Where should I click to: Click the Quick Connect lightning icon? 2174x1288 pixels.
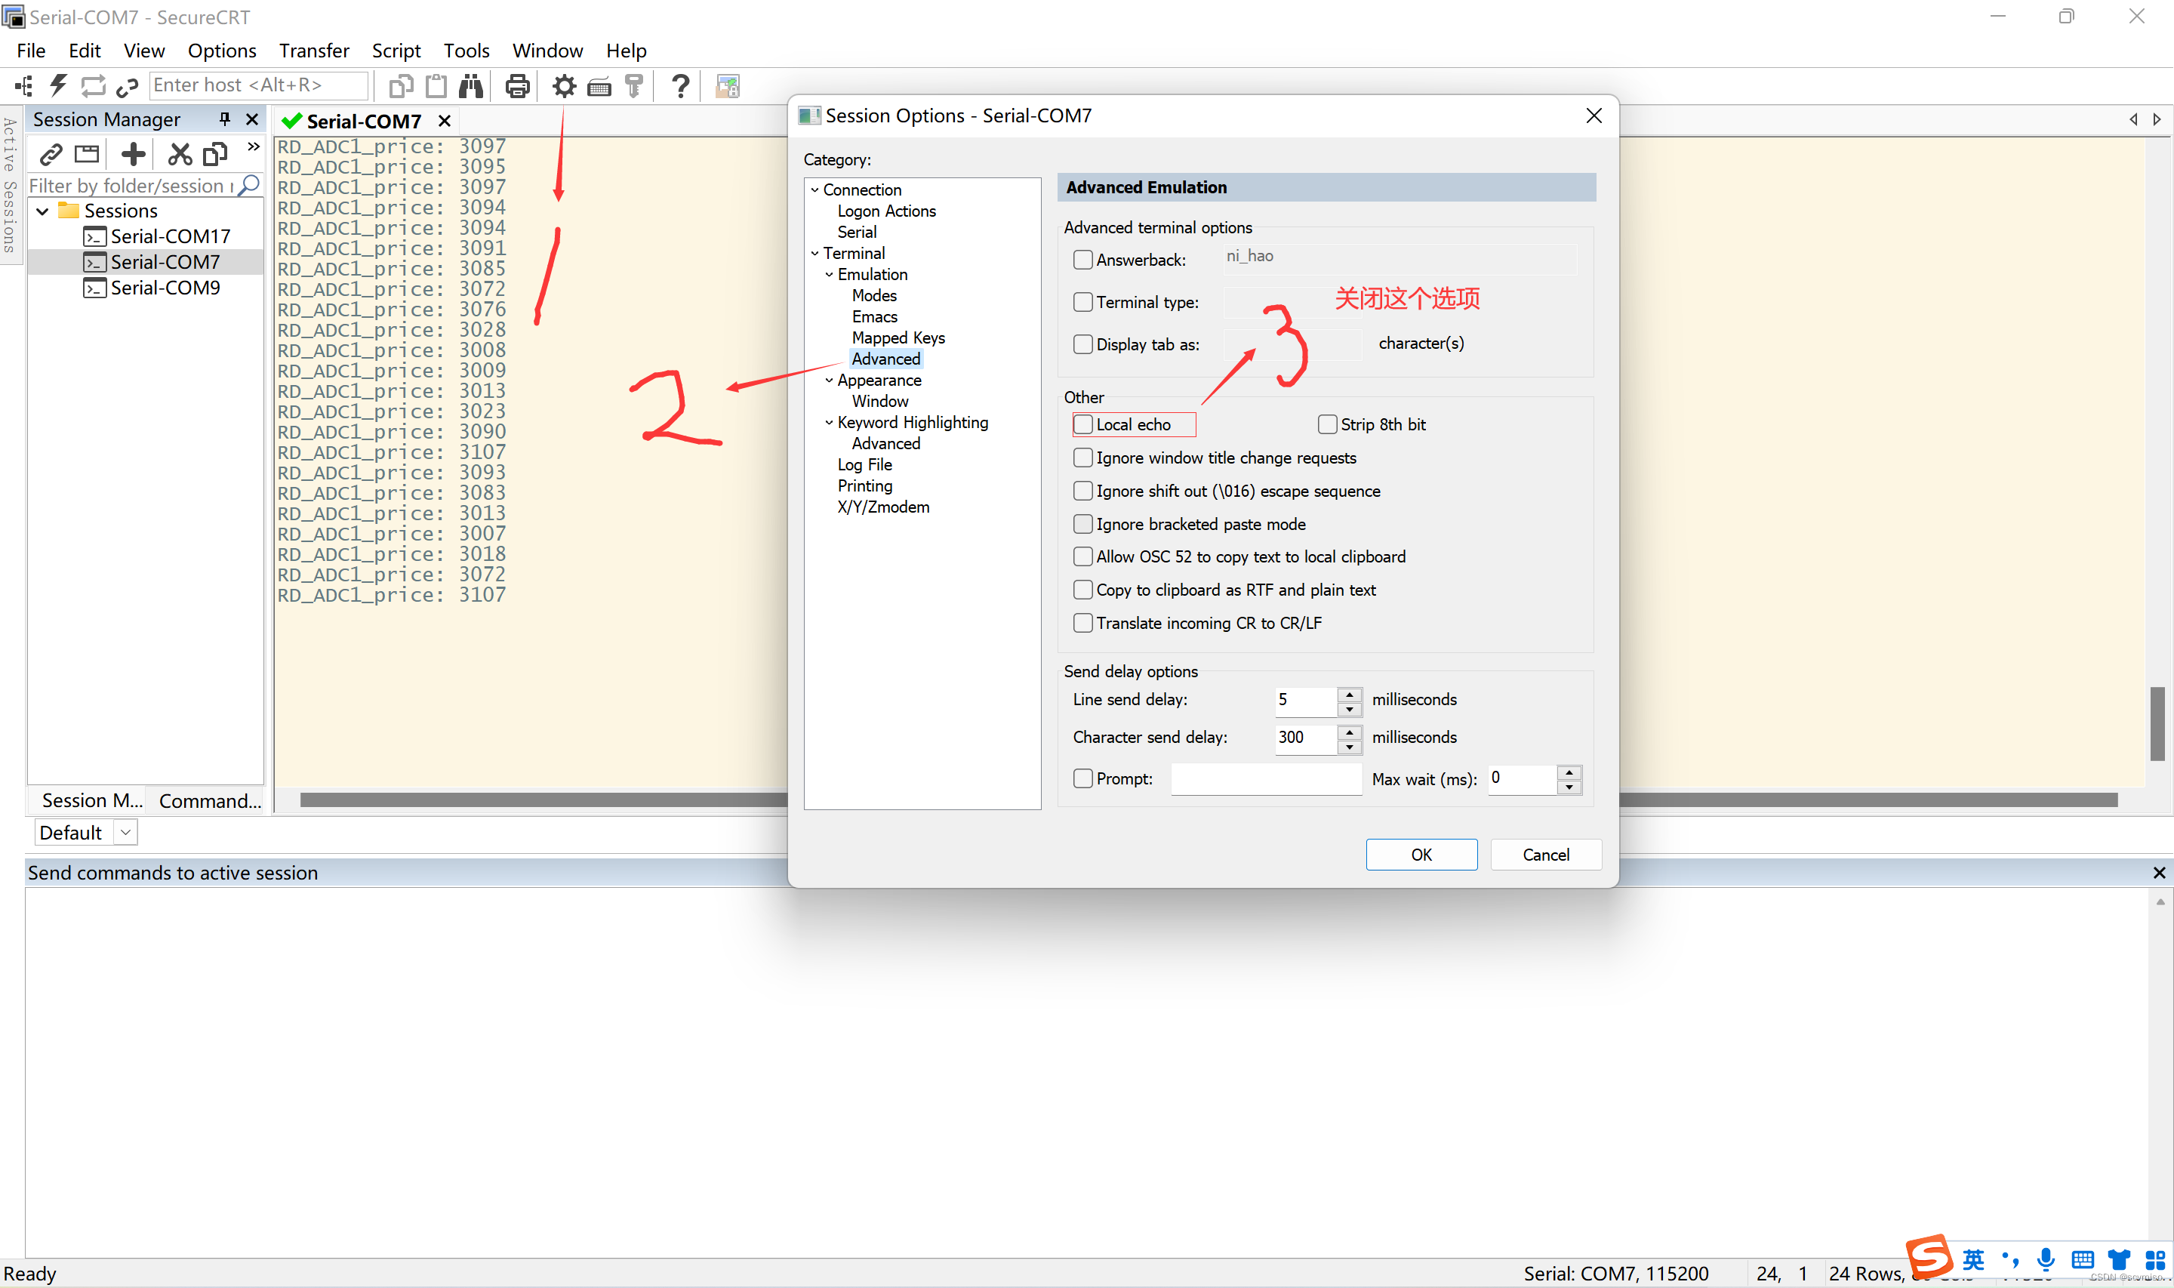click(58, 85)
